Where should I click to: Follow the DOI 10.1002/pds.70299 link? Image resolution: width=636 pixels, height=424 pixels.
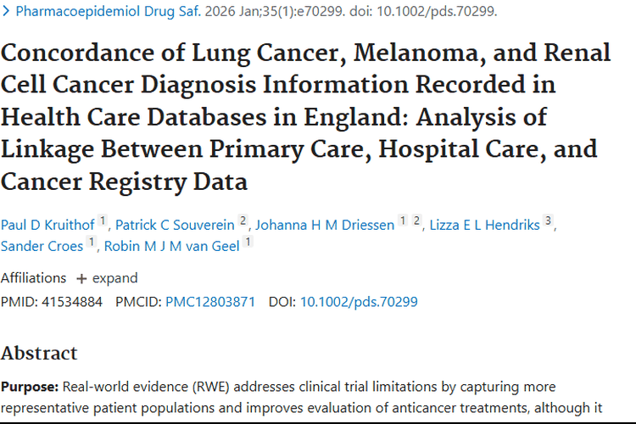tap(359, 301)
